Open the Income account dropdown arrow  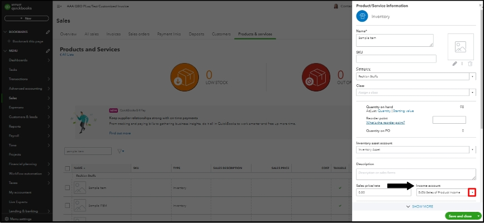[472, 192]
